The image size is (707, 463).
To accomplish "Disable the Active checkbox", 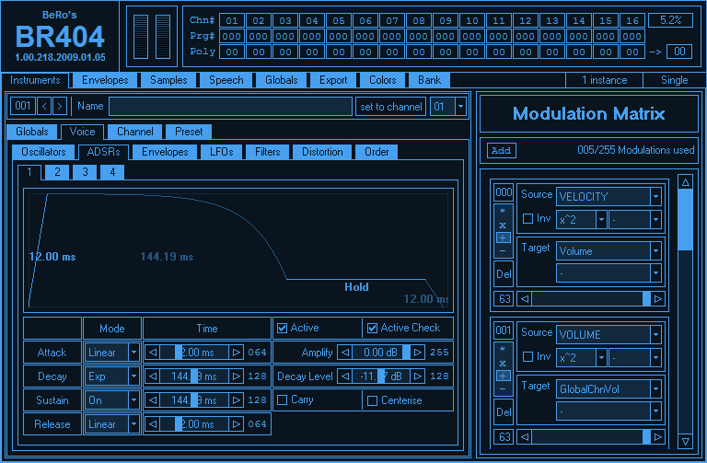I will click(x=282, y=329).
